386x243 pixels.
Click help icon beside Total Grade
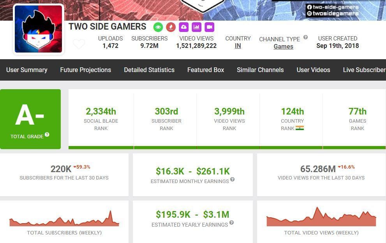pos(47,135)
